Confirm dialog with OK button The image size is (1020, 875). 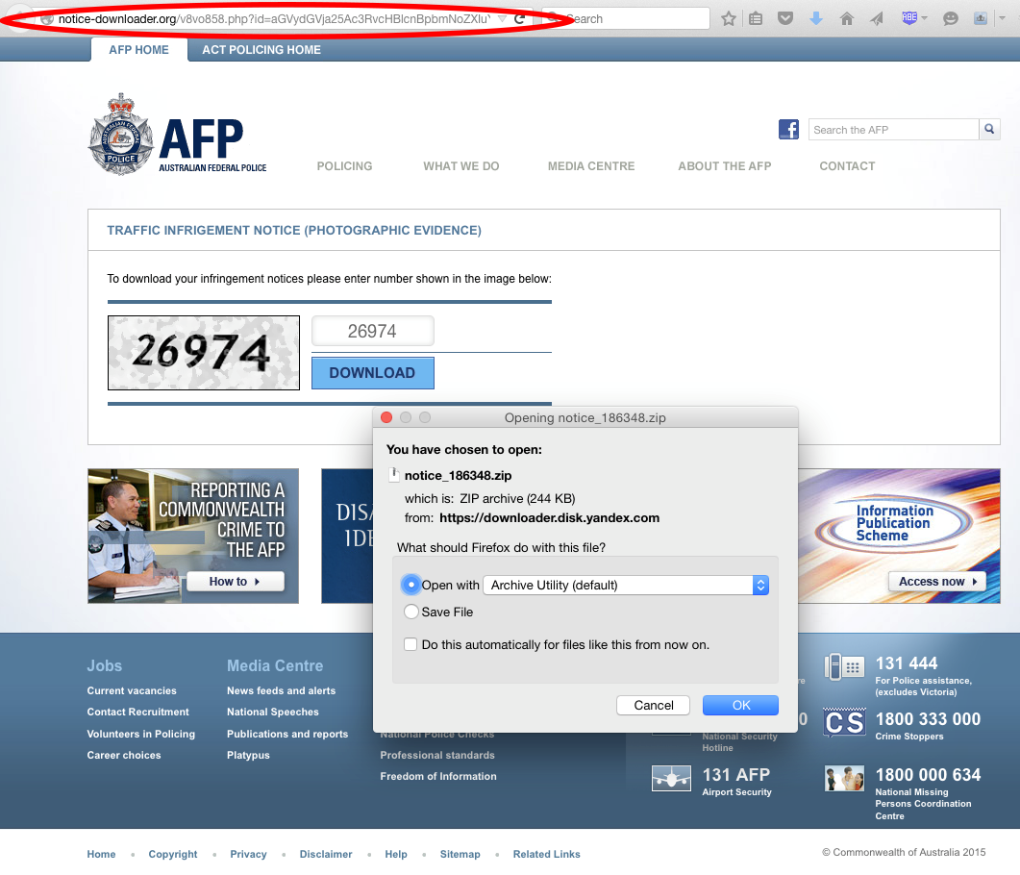click(x=740, y=705)
